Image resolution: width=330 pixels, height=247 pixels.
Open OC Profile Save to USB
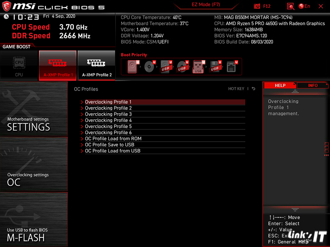click(165, 144)
